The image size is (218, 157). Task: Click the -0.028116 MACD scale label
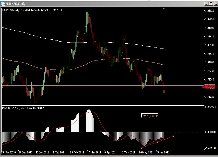tap(210, 149)
